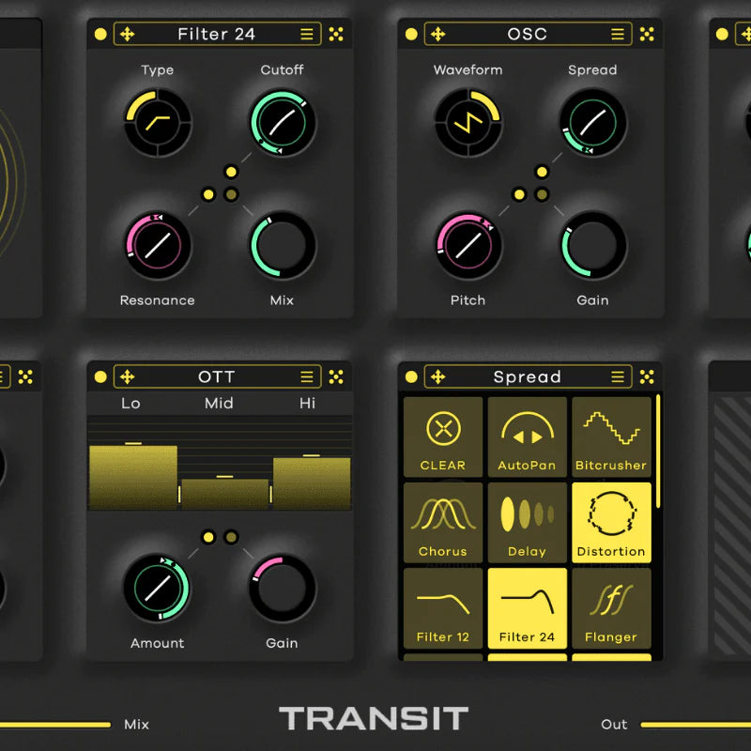The width and height of the screenshot is (751, 751).
Task: Choose the Filter 24 effect tile
Action: click(x=528, y=608)
